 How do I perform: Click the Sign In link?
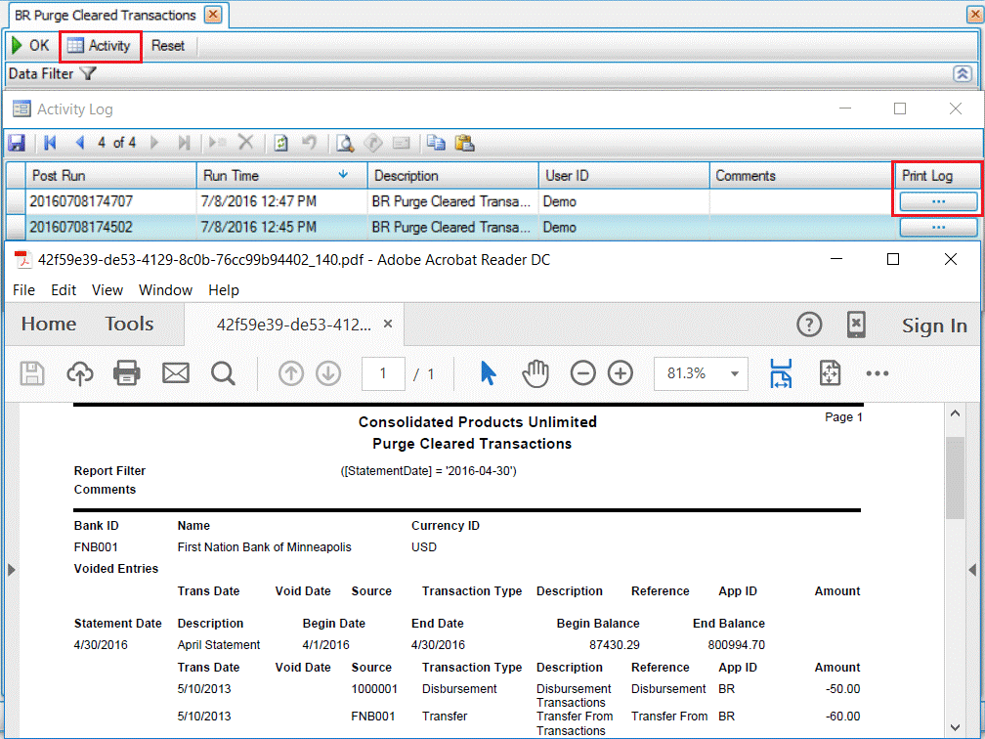pyautogui.click(x=934, y=326)
